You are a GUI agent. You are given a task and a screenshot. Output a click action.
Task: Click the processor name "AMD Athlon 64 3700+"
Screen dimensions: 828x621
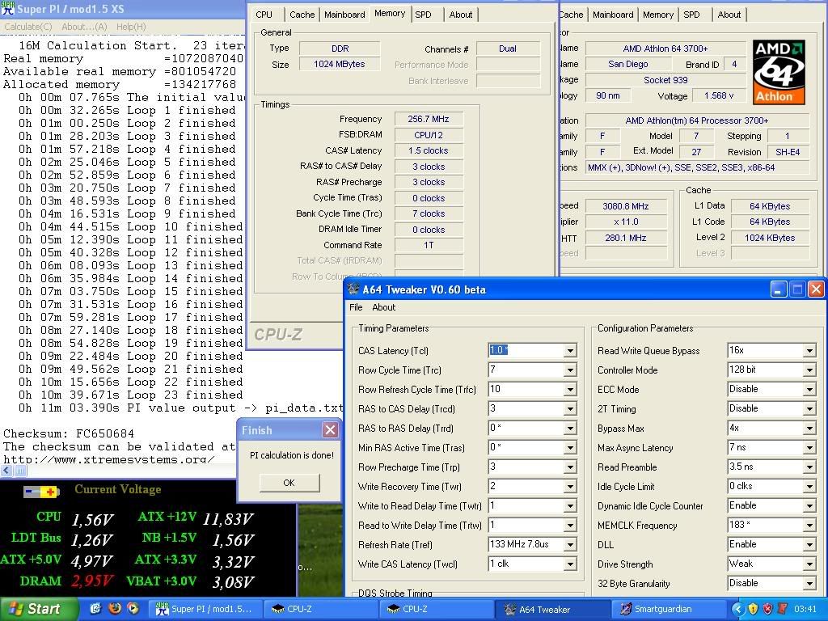665,49
